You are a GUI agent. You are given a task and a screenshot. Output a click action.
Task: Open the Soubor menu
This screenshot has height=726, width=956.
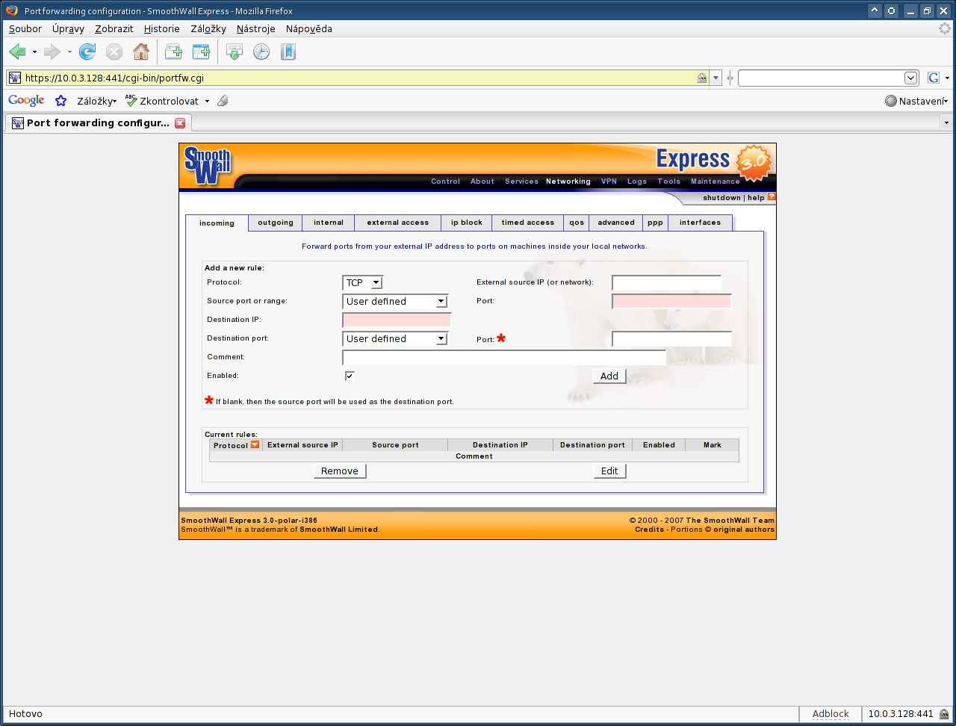[x=25, y=28]
